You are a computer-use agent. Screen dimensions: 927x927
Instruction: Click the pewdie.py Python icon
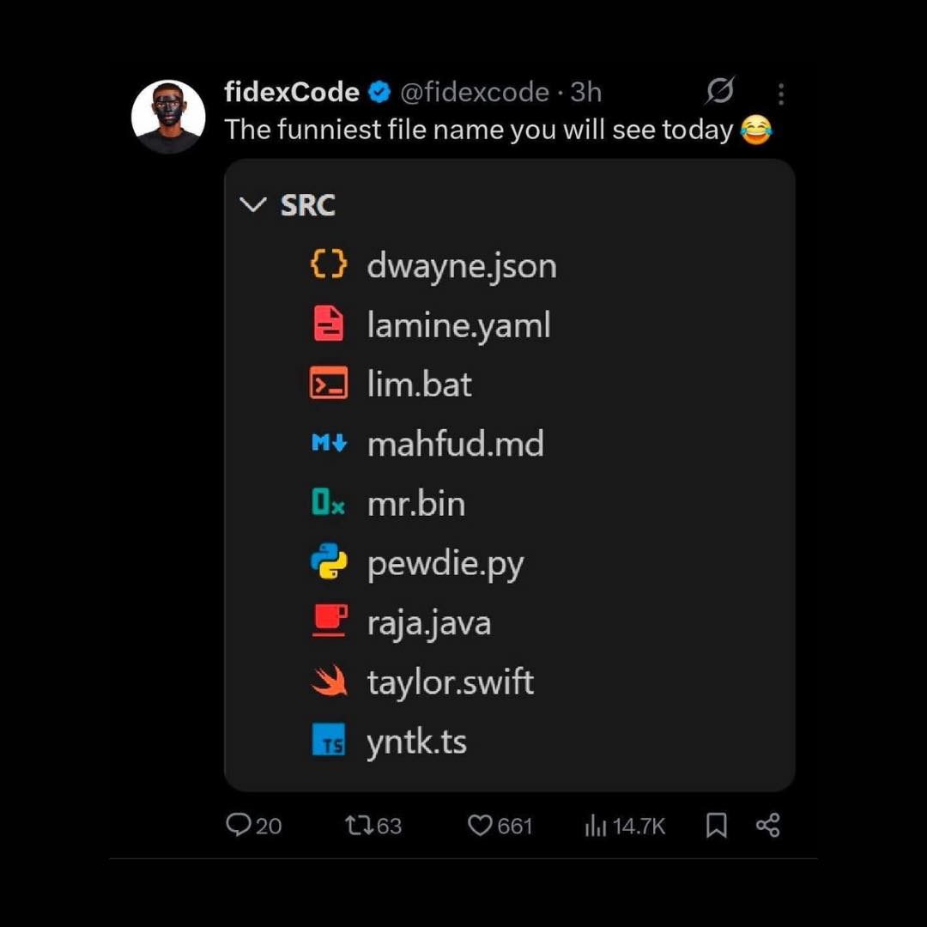pos(328,563)
